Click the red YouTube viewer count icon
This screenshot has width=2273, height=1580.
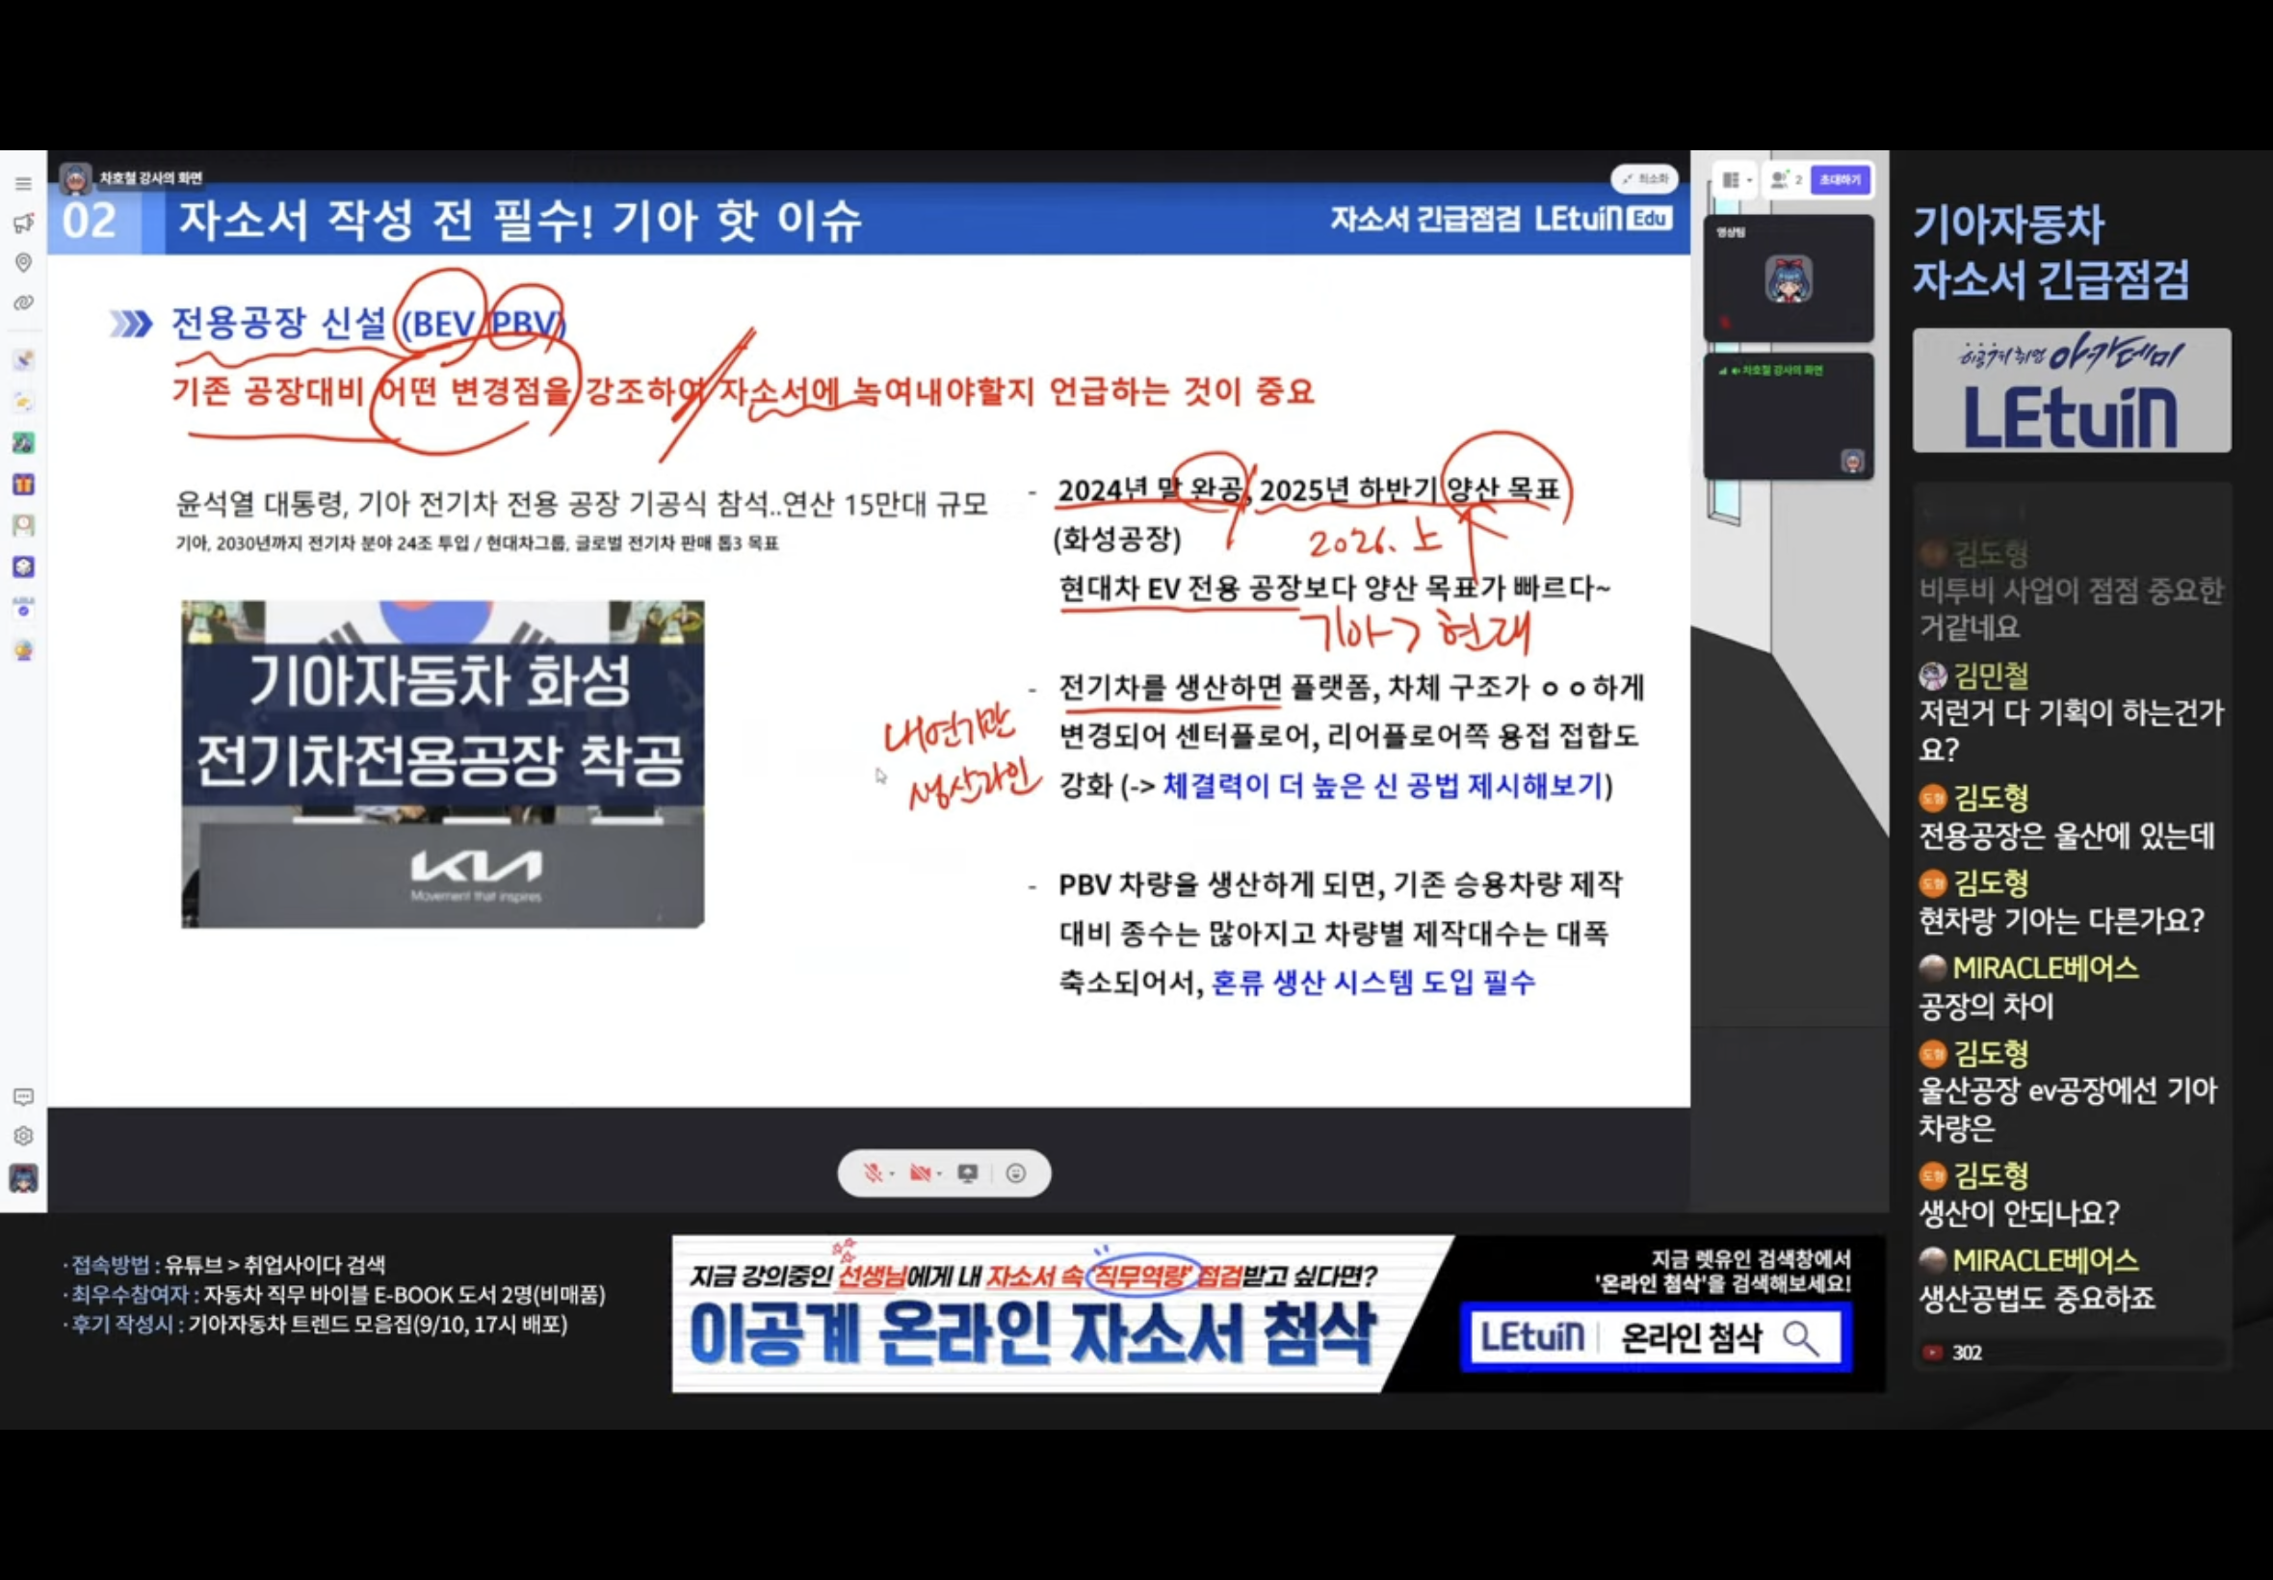click(1932, 1353)
